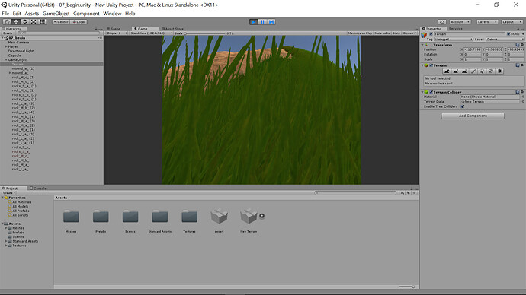This screenshot has width=526, height=295.
Task: Open the Display 1 dropdown
Action: coord(117,33)
